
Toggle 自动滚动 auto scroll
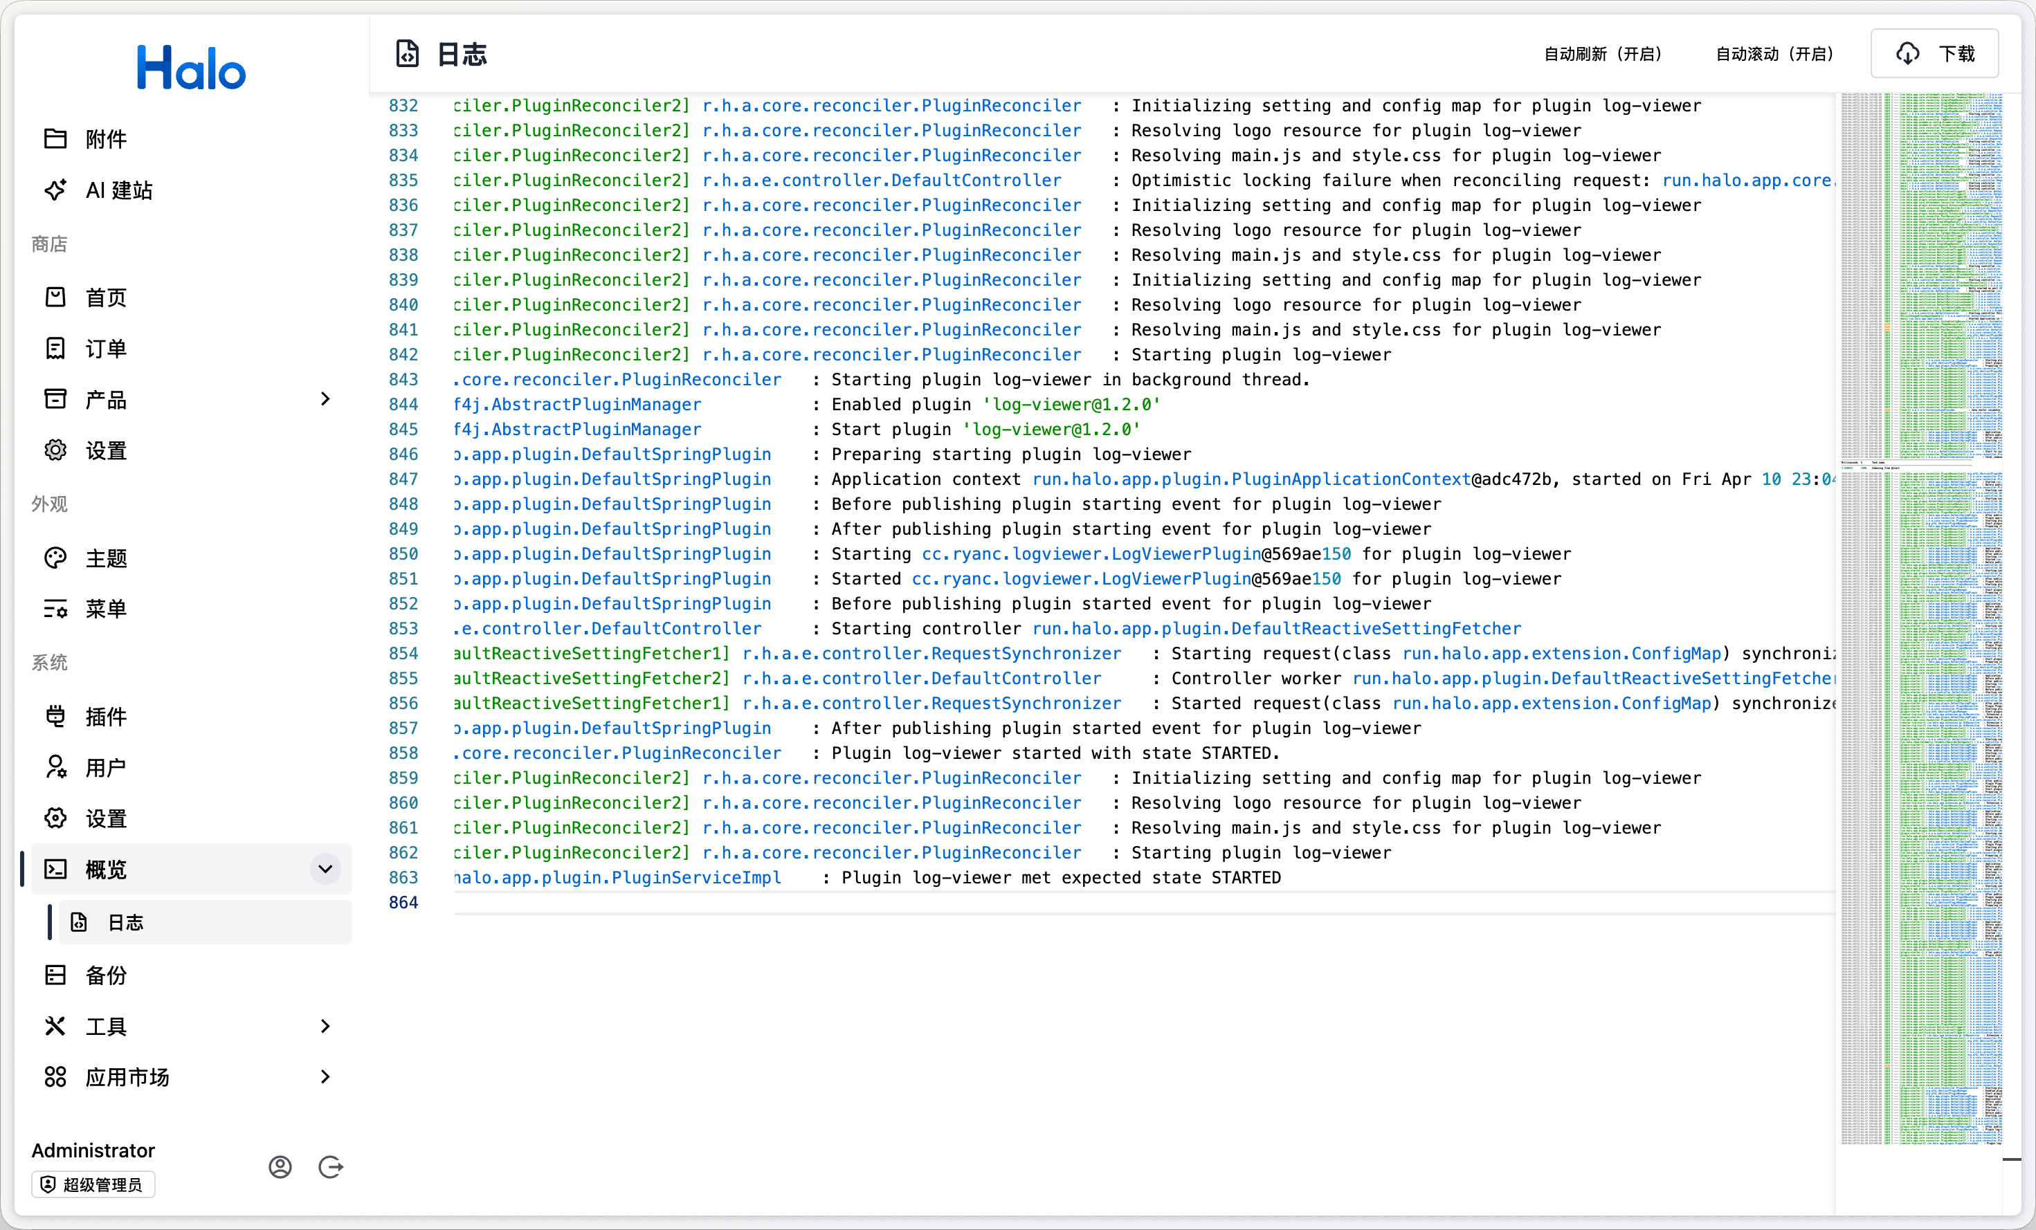1775,55
